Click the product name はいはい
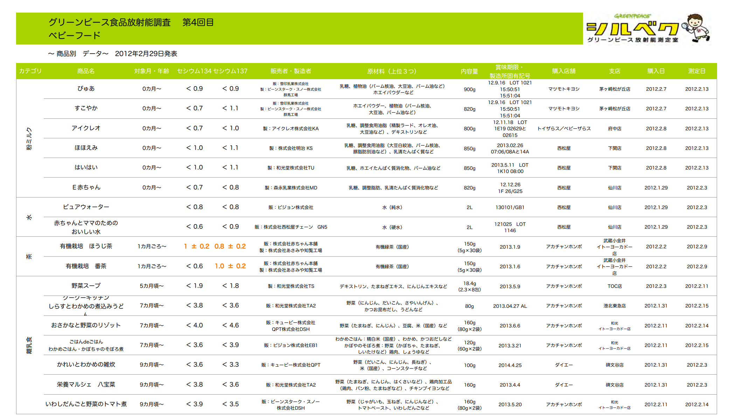Viewport: 736px width, 416px height. [86, 167]
